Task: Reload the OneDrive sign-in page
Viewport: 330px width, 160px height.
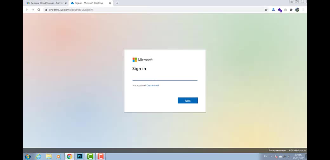Action: pos(39,10)
